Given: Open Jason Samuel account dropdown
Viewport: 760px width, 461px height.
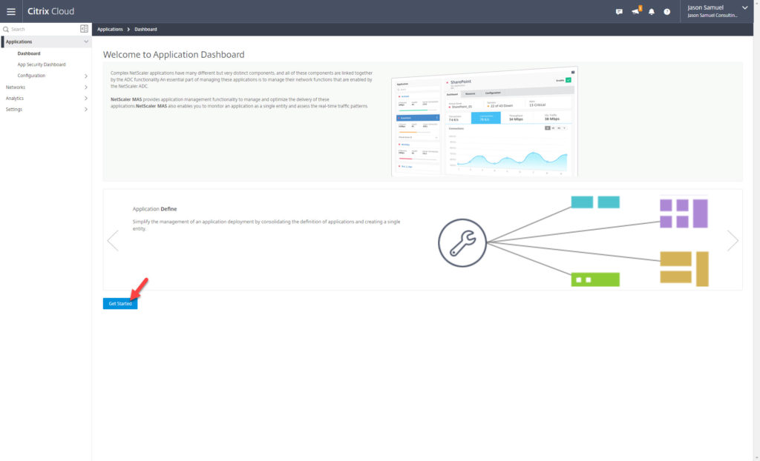Looking at the screenshot, I should tap(744, 7).
